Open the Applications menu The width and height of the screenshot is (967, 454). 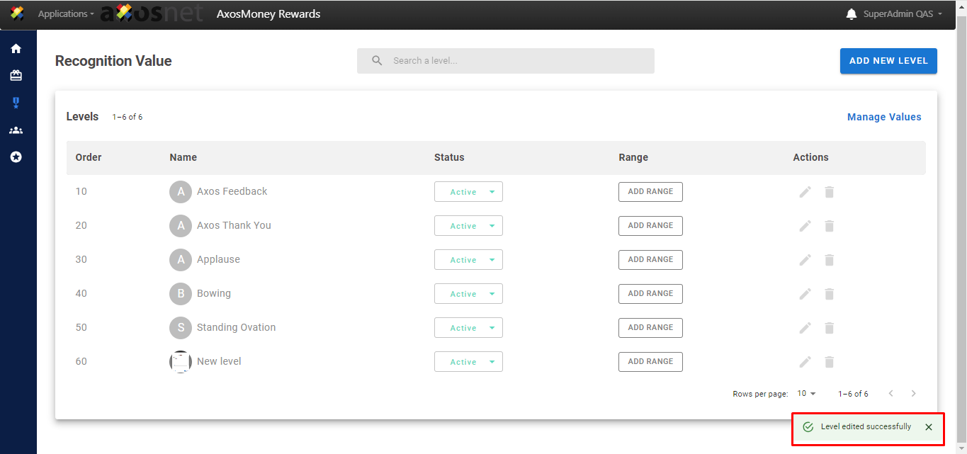click(x=65, y=14)
